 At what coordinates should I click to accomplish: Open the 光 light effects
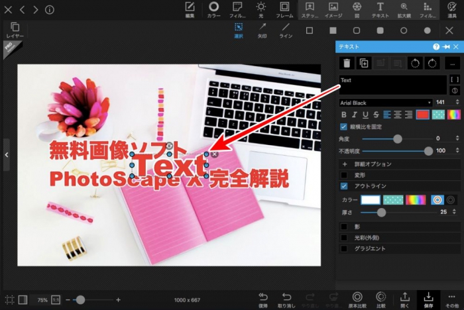point(261,10)
